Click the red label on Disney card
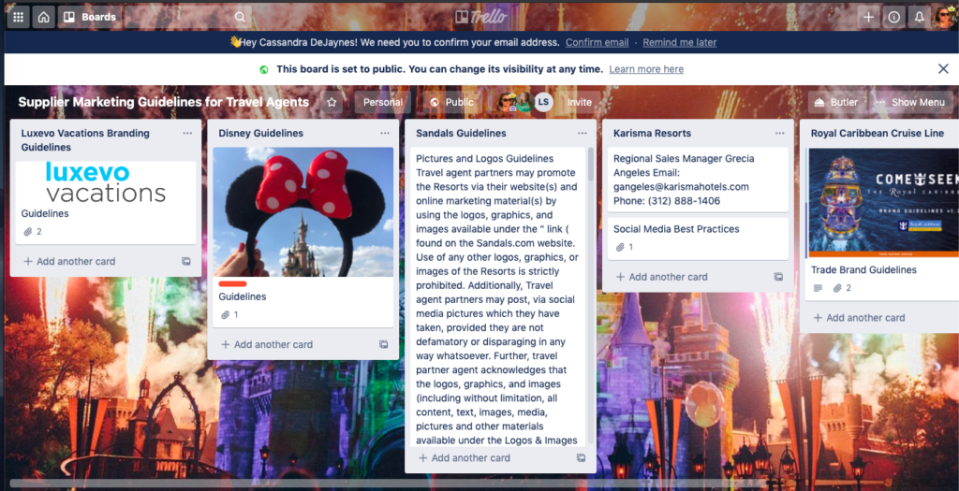The image size is (959, 491). (x=232, y=284)
